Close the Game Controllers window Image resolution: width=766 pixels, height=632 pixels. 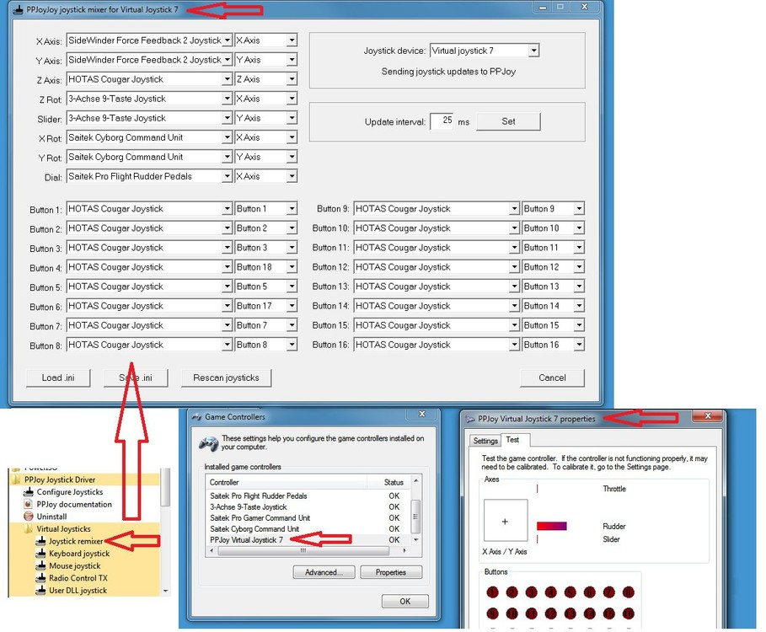point(422,414)
